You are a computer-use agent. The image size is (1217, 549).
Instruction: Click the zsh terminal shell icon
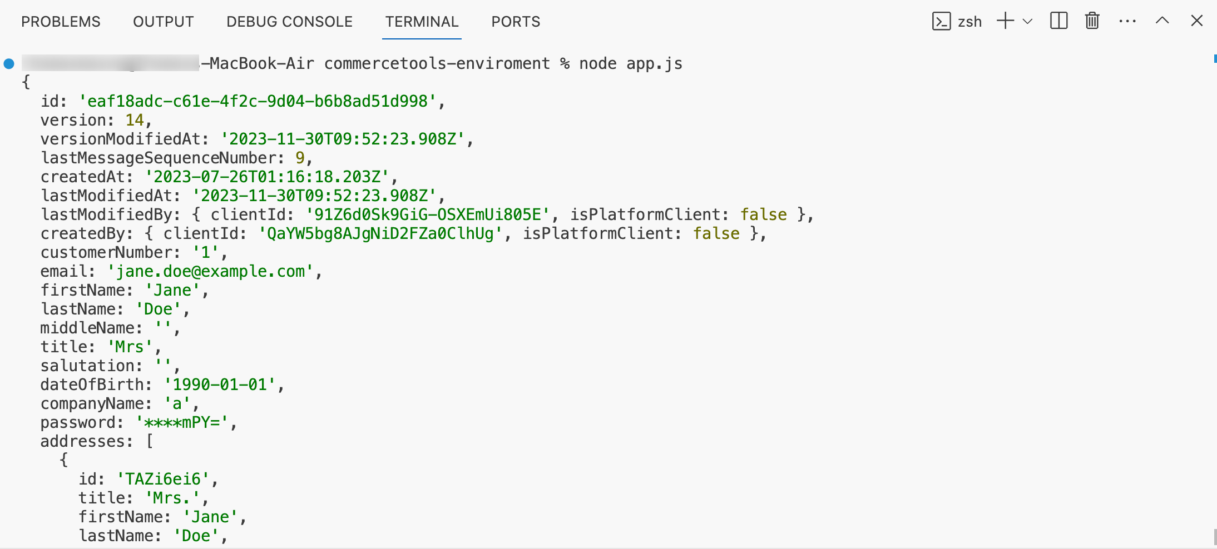[x=941, y=22]
